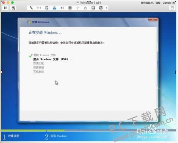Screen dimensions: 178x143
Task: Close the 安装 Windows setup dialog
Action: pyautogui.click(x=153, y=19)
